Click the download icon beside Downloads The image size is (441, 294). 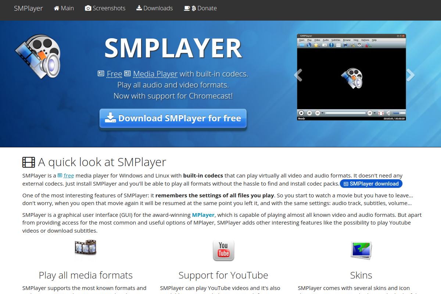139,8
